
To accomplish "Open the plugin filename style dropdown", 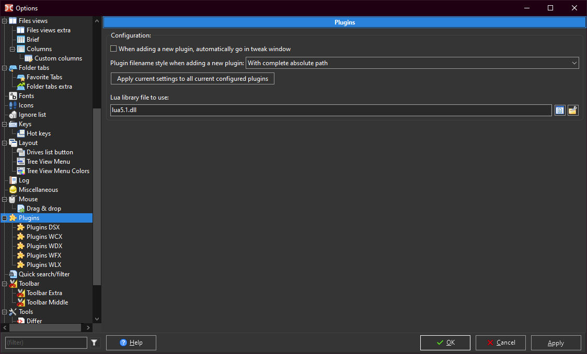I will point(412,63).
